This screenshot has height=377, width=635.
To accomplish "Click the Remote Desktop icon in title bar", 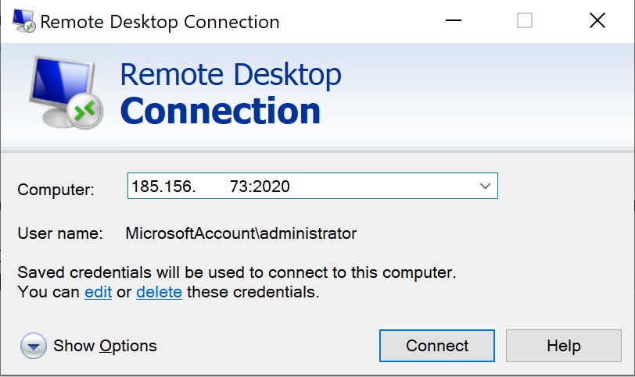I will (x=23, y=20).
